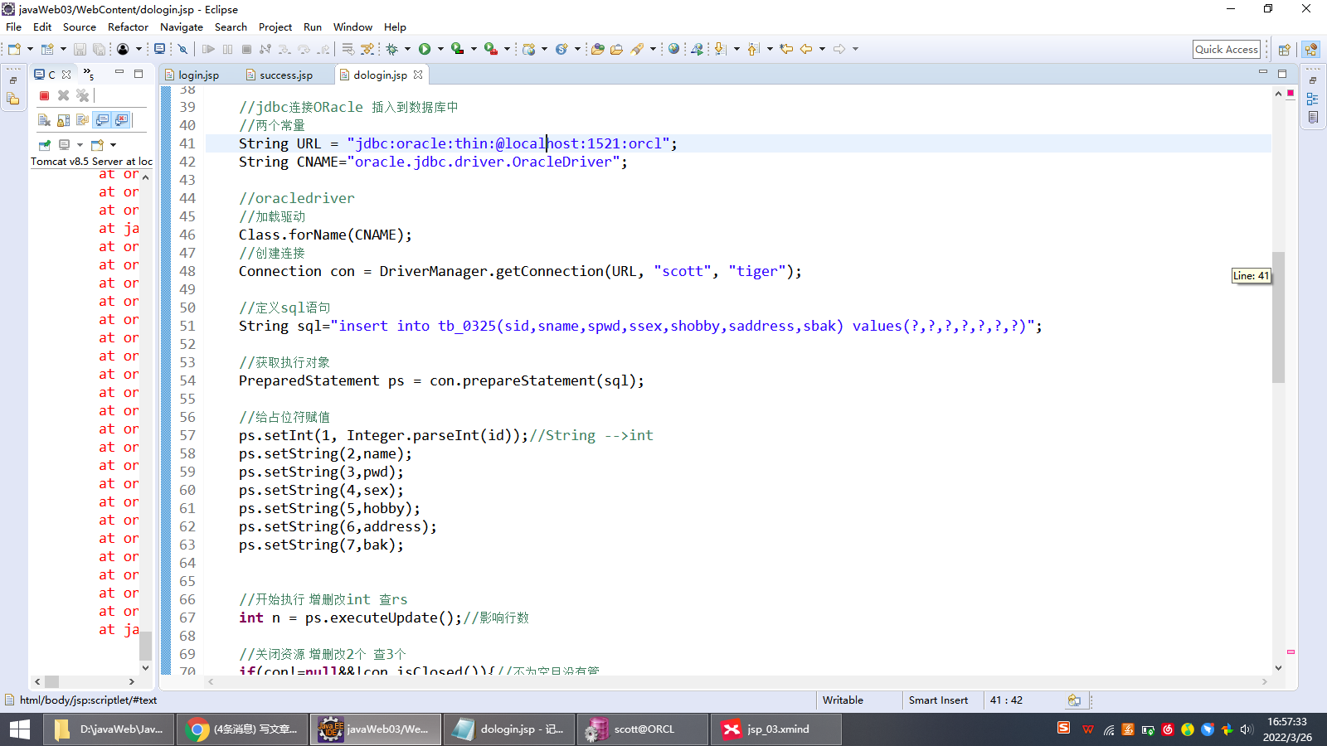This screenshot has width=1327, height=746.
Task: Click the Clear Console icon
Action: tap(44, 120)
